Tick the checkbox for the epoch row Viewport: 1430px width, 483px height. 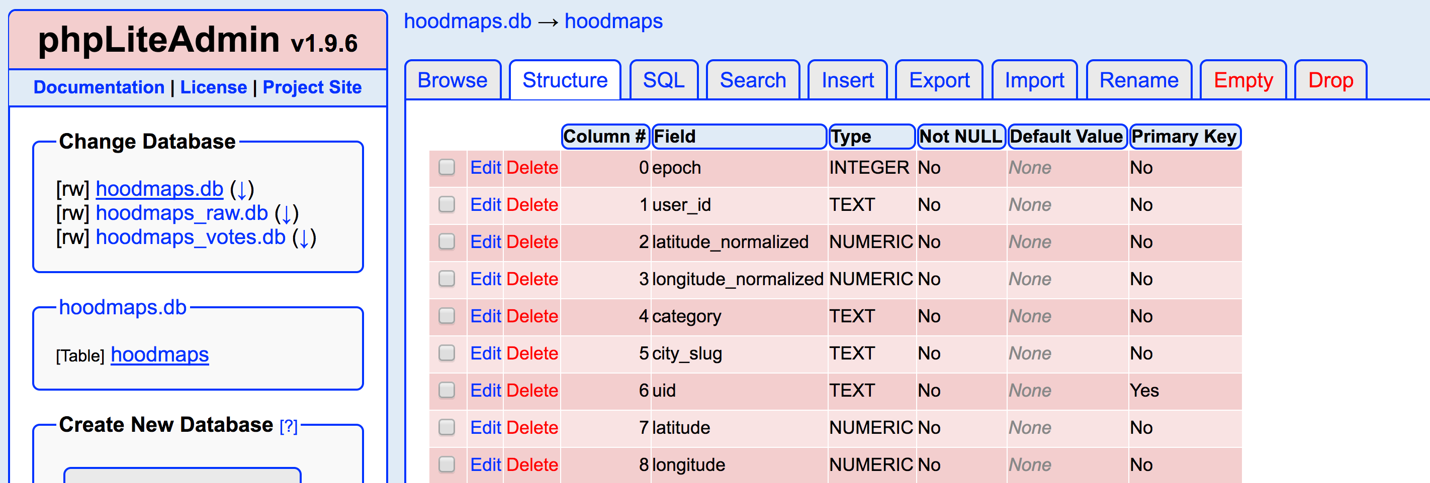tap(447, 168)
